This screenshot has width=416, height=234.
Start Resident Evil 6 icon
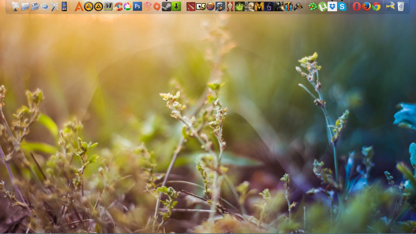[269, 6]
